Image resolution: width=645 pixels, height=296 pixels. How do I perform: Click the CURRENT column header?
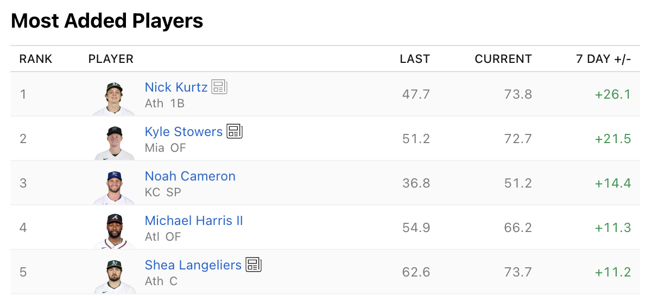click(503, 59)
